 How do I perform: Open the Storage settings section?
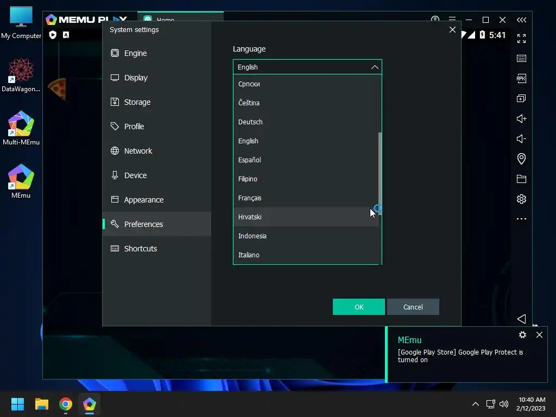point(157,102)
